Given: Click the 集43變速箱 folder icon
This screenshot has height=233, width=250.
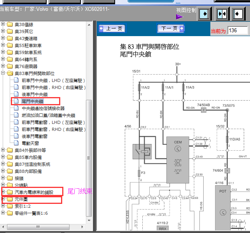Looking at the screenshot, I should 10,38.
